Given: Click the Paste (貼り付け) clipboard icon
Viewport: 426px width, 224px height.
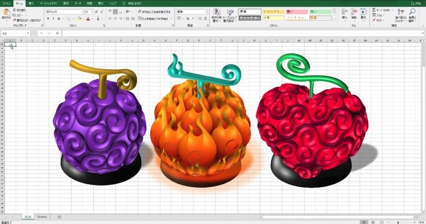Looking at the screenshot, I should (x=6, y=13).
